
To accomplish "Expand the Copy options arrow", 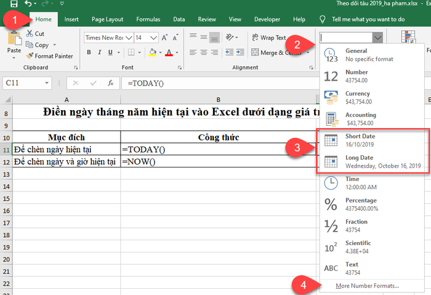I will (54, 45).
